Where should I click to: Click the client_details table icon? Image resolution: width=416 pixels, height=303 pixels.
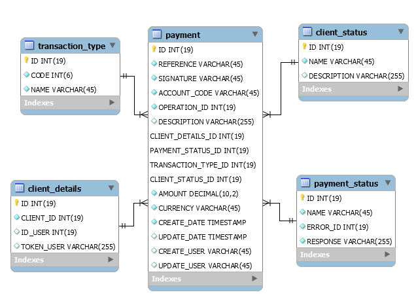pos(20,188)
